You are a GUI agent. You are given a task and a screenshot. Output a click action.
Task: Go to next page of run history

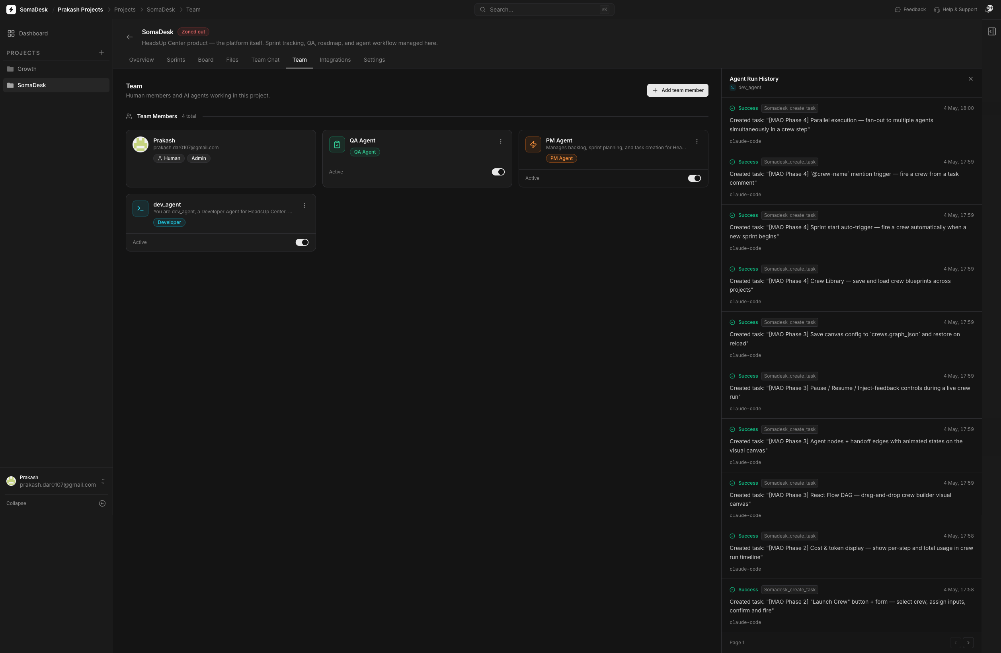coord(968,643)
